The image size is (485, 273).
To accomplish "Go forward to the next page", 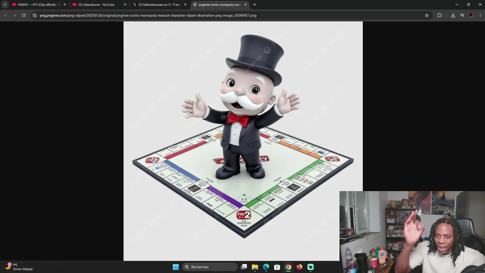I will tap(14, 15).
